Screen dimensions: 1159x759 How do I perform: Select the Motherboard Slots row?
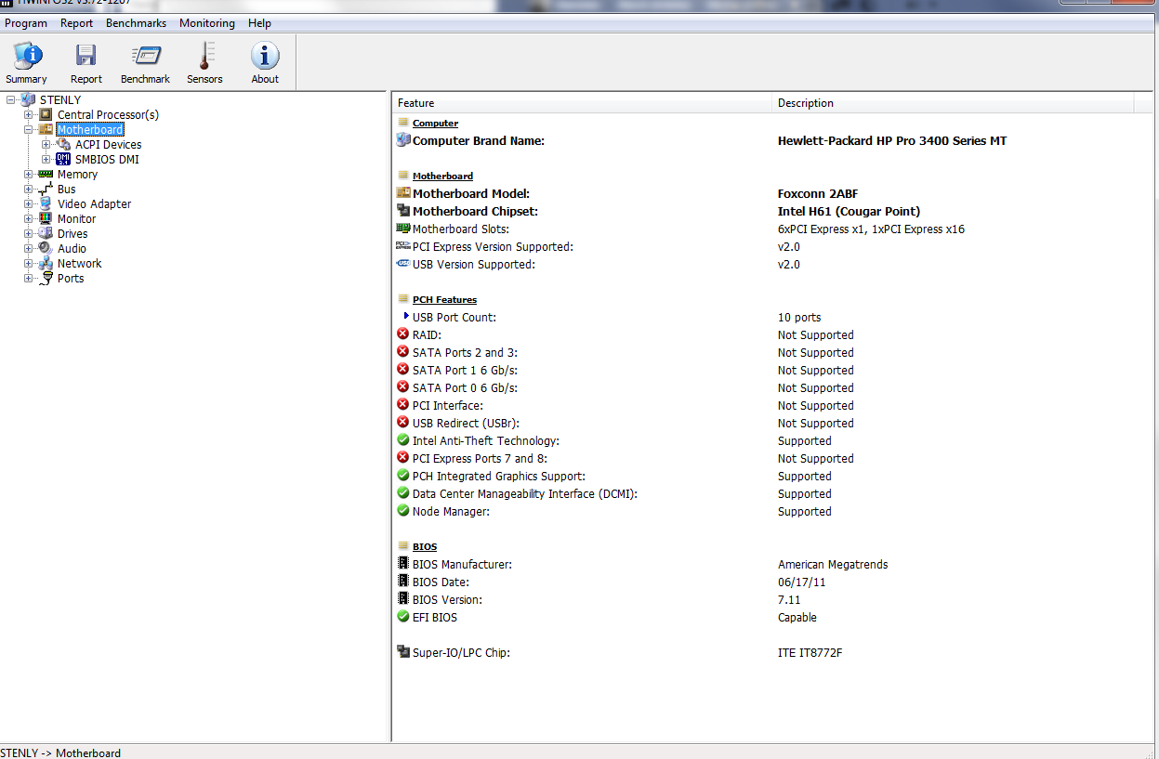[x=774, y=229]
